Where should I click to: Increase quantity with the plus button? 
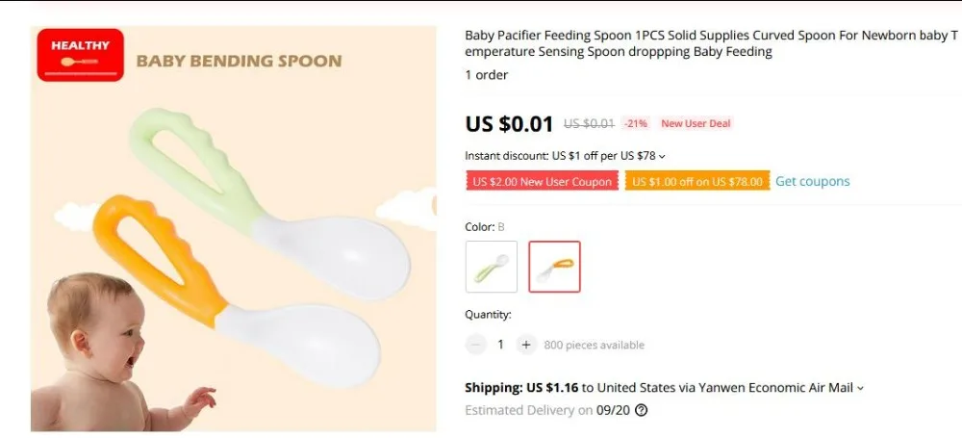pos(526,345)
